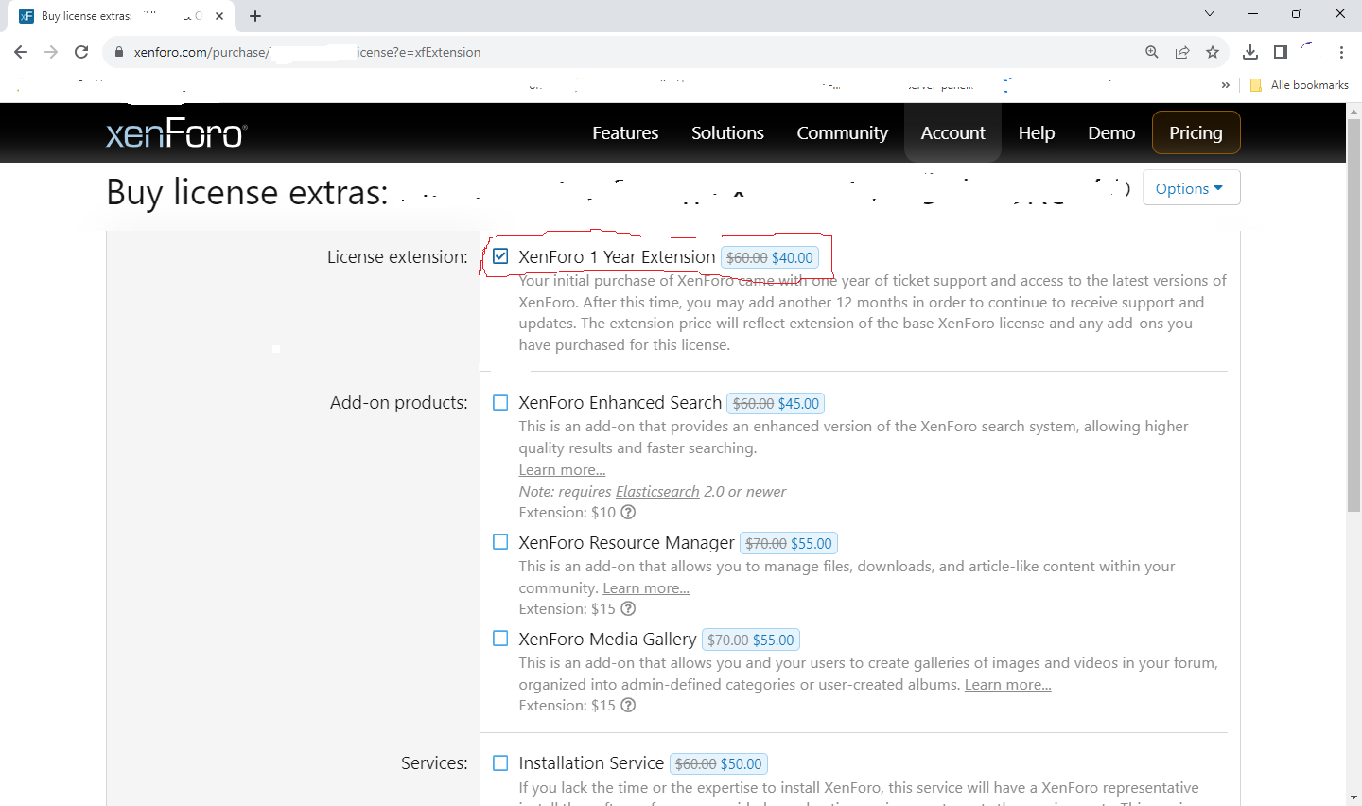Viewport: 1362px width, 806px height.
Task: Click the Add-on products label
Action: pos(399,403)
